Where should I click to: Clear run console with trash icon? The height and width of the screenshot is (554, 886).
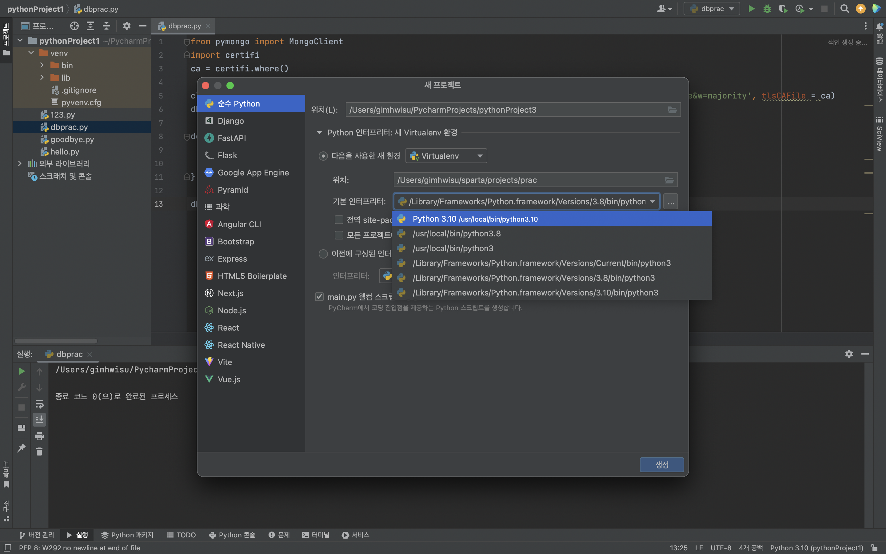39,452
